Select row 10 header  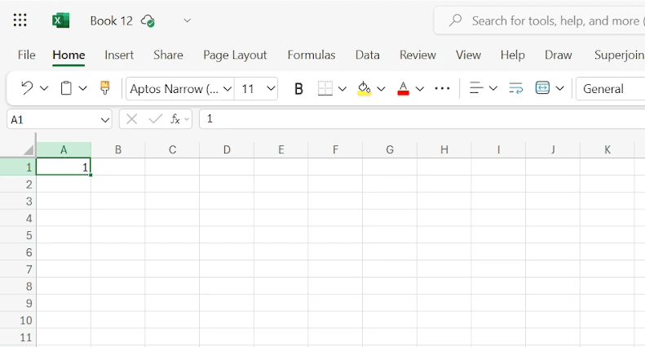tap(18, 320)
